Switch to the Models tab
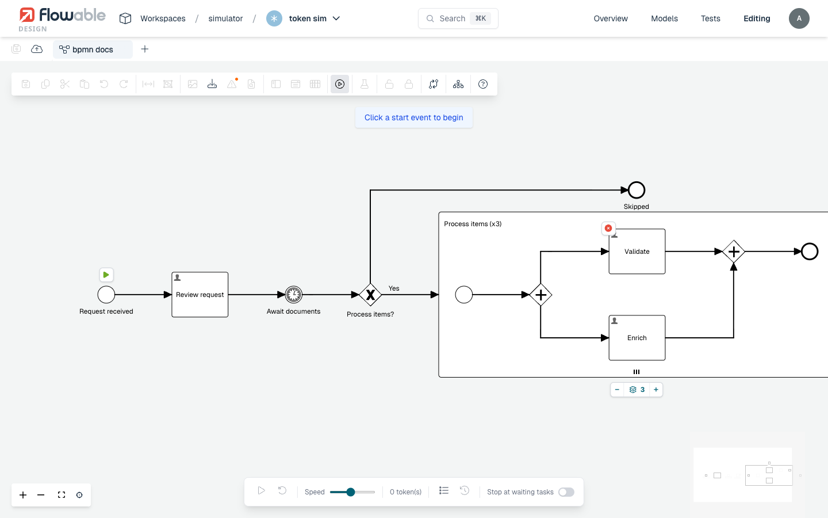This screenshot has height=518, width=828. tap(664, 18)
